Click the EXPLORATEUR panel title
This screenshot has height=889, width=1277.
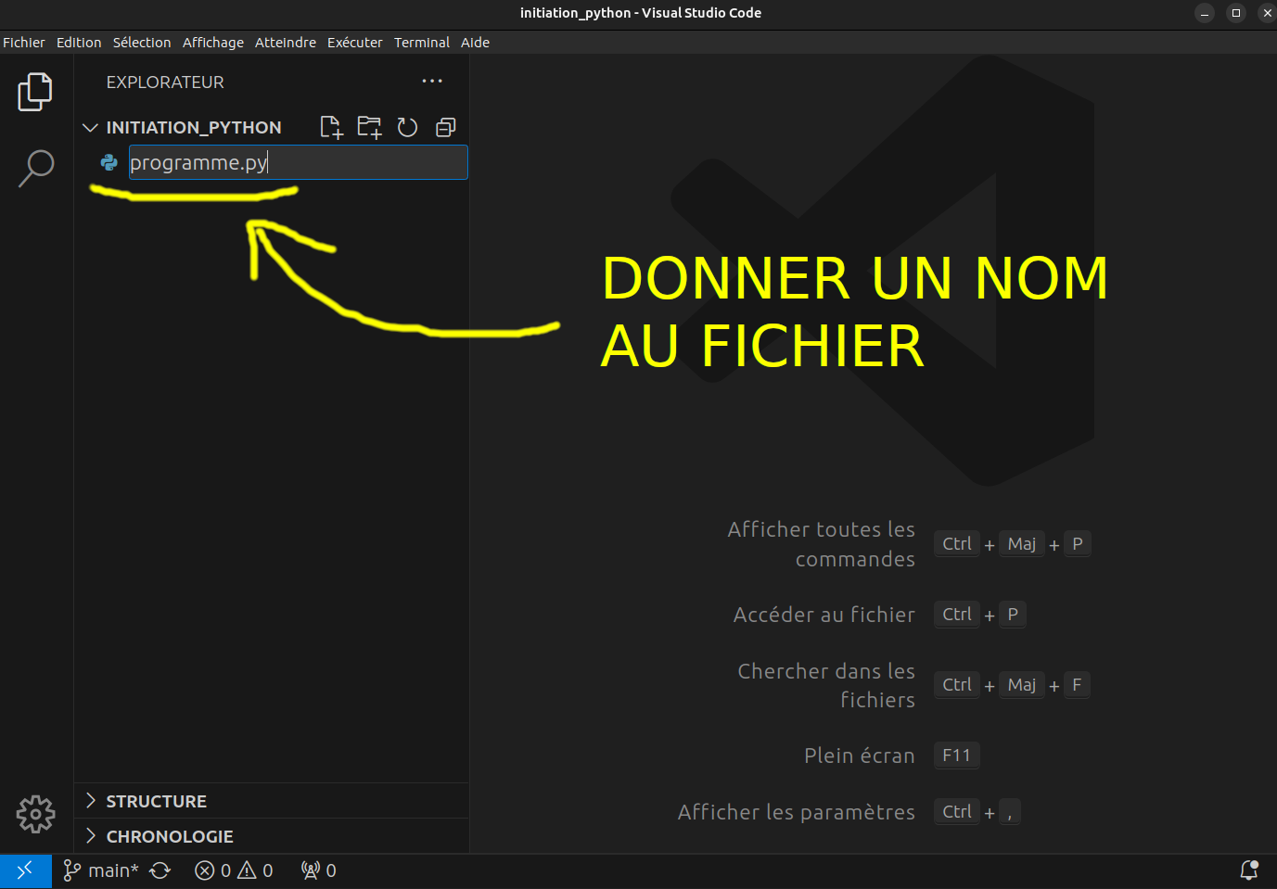pyautogui.click(x=165, y=82)
